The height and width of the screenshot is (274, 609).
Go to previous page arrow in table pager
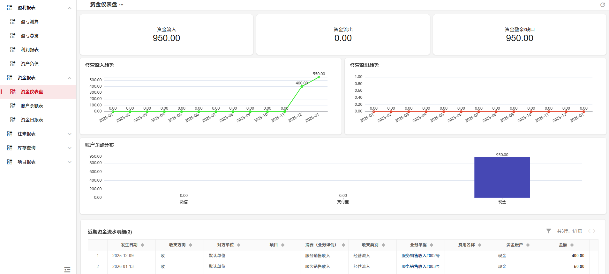point(589,231)
